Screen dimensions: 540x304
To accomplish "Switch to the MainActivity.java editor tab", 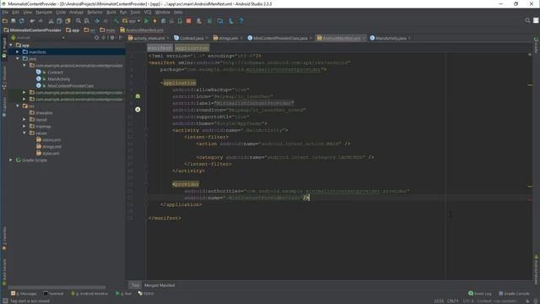I will point(391,38).
